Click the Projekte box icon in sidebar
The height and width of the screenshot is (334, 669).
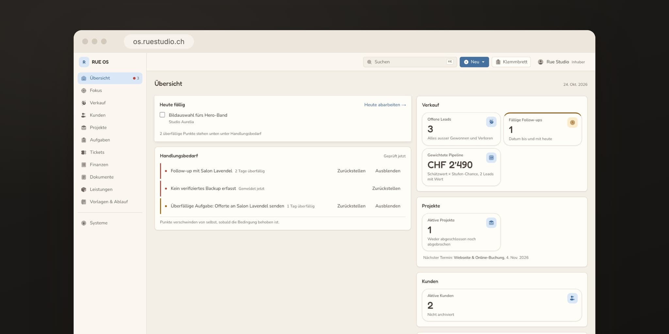coord(84,128)
